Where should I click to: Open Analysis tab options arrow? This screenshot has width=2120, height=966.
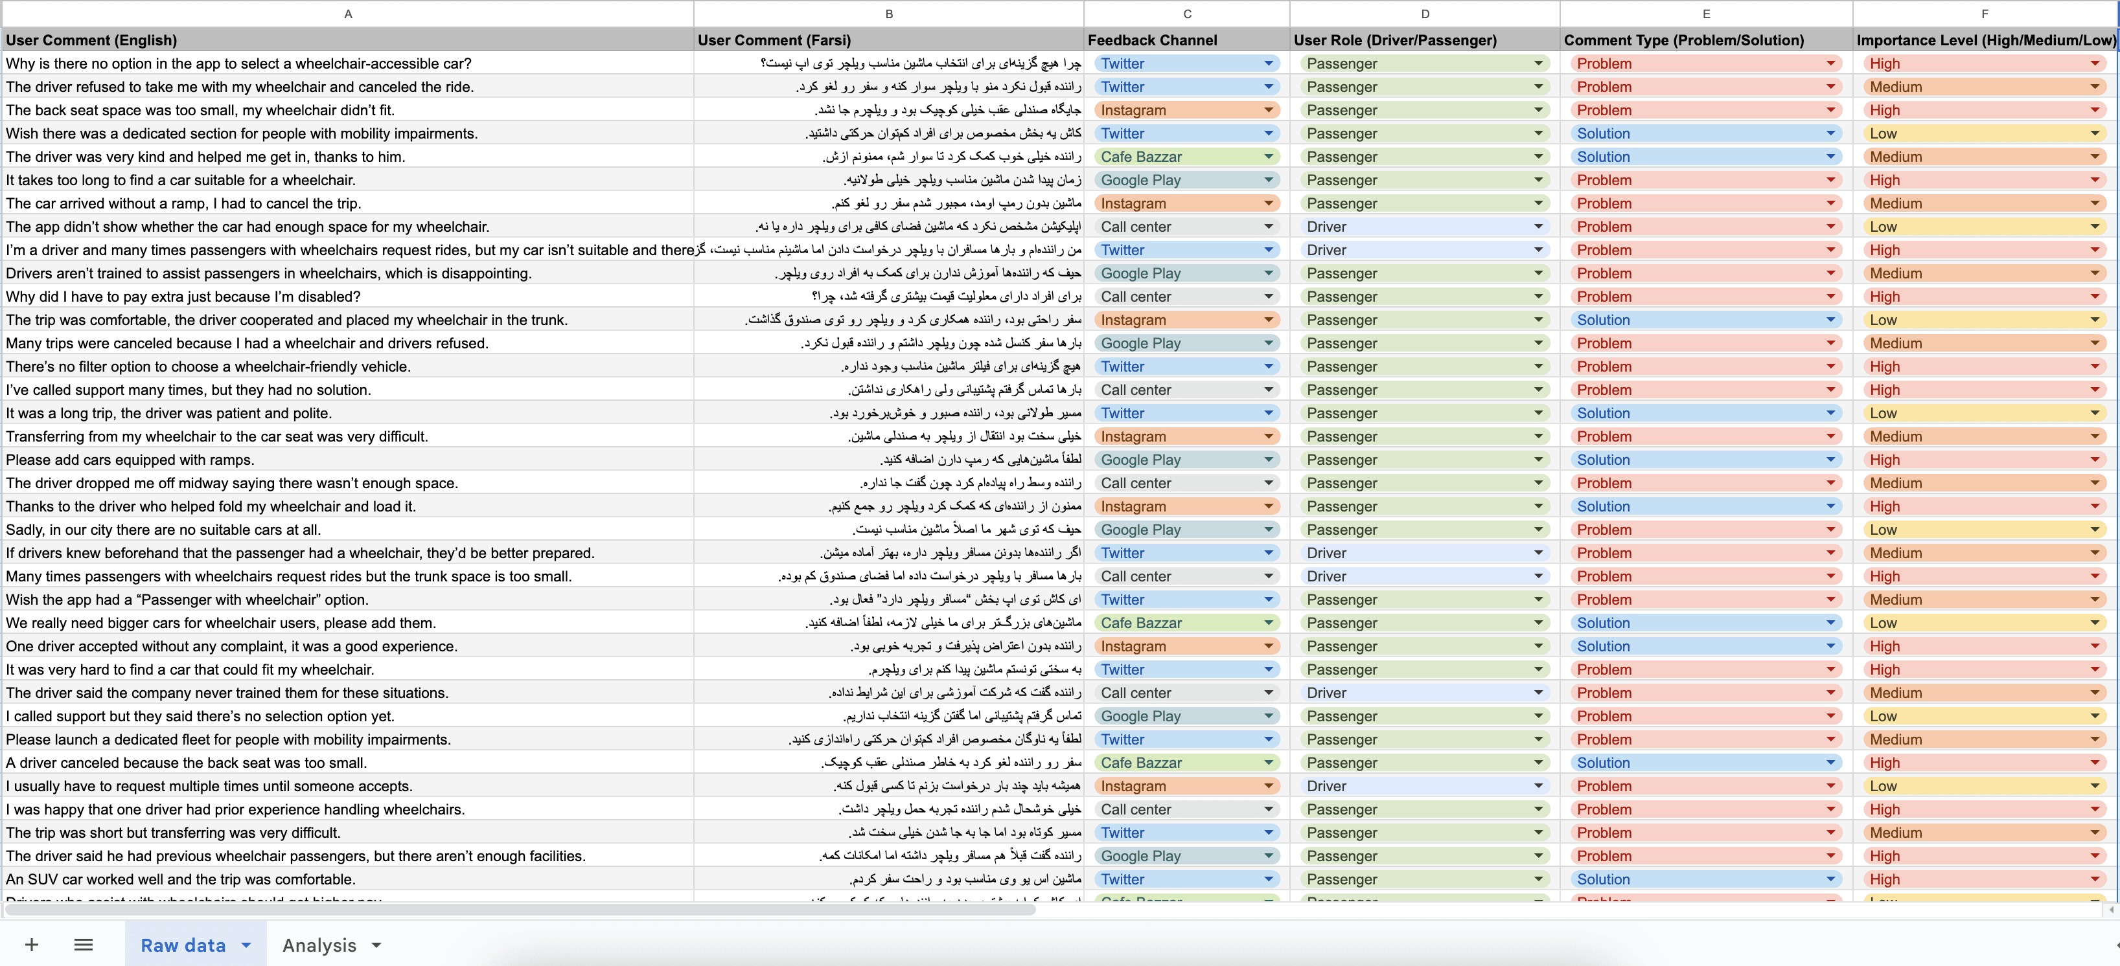[377, 945]
